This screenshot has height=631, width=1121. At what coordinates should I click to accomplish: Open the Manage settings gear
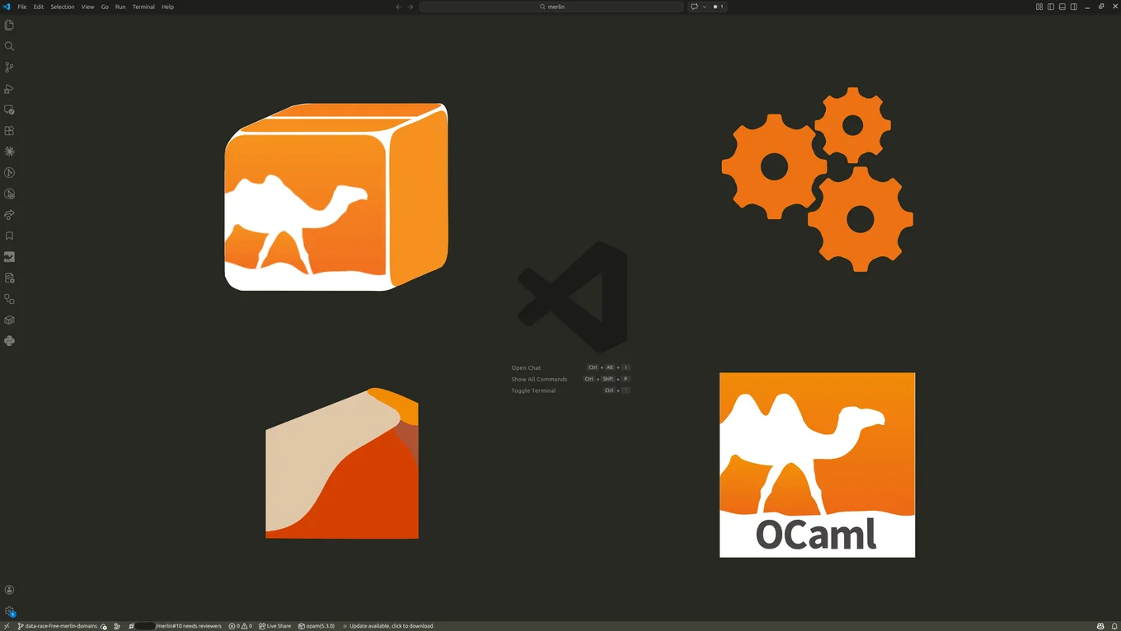tap(9, 611)
